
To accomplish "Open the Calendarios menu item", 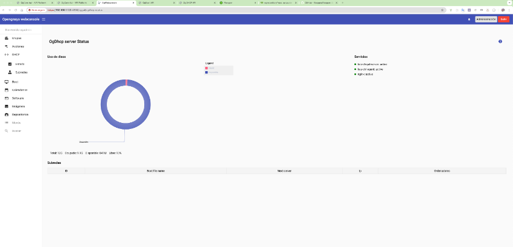I will coord(20,89).
